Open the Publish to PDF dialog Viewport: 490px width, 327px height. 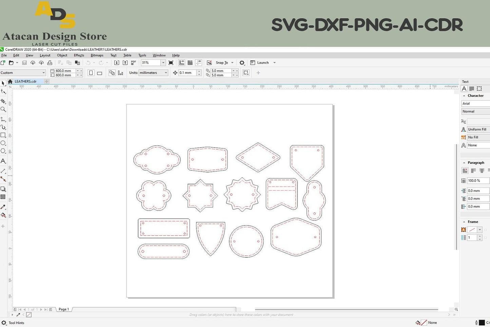point(133,62)
